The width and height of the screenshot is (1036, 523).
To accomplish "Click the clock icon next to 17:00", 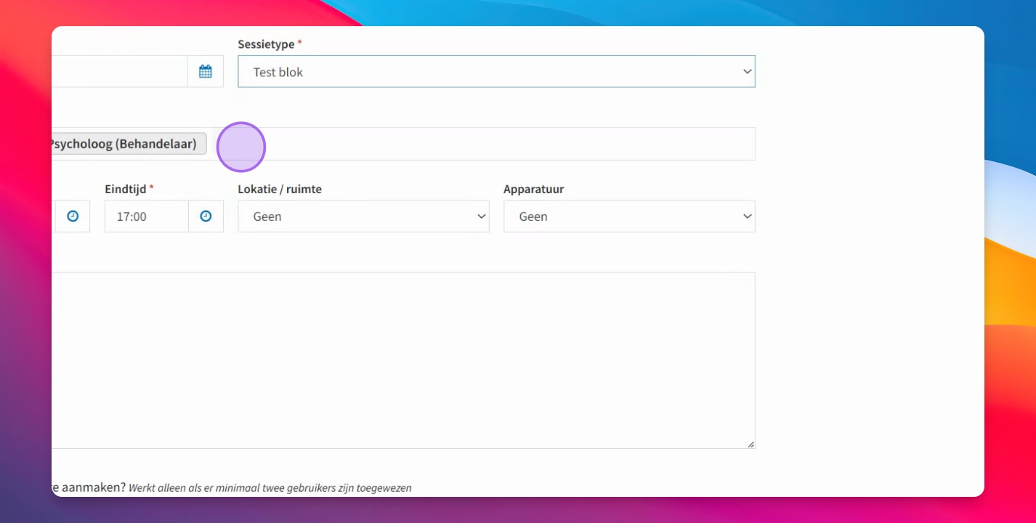I will coord(206,216).
